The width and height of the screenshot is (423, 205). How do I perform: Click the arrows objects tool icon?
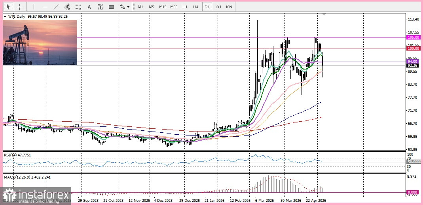[x=122, y=7]
